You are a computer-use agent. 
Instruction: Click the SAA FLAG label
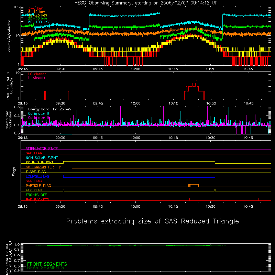click(x=34, y=181)
